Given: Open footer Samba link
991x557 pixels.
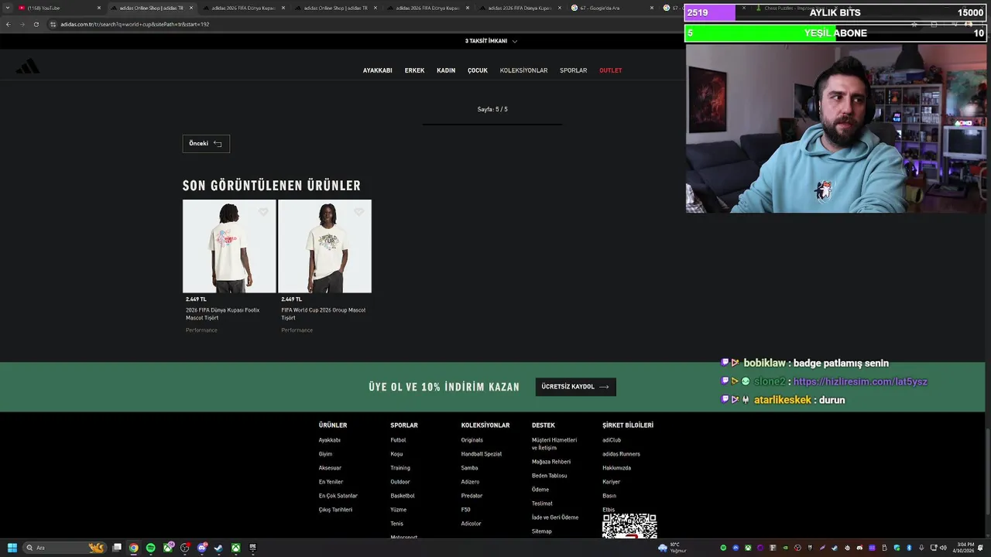Looking at the screenshot, I should tap(469, 468).
